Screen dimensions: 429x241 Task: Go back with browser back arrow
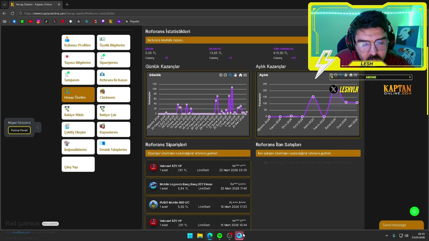4,13
